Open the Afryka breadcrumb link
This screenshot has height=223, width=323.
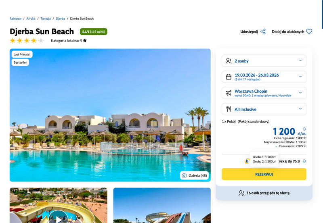[x=31, y=19]
